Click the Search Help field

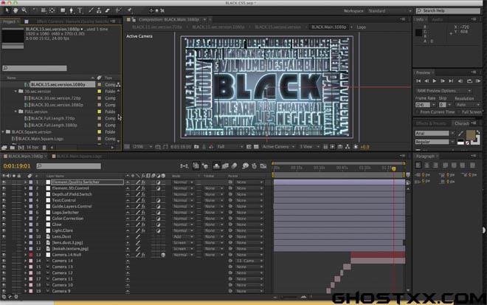click(x=448, y=11)
